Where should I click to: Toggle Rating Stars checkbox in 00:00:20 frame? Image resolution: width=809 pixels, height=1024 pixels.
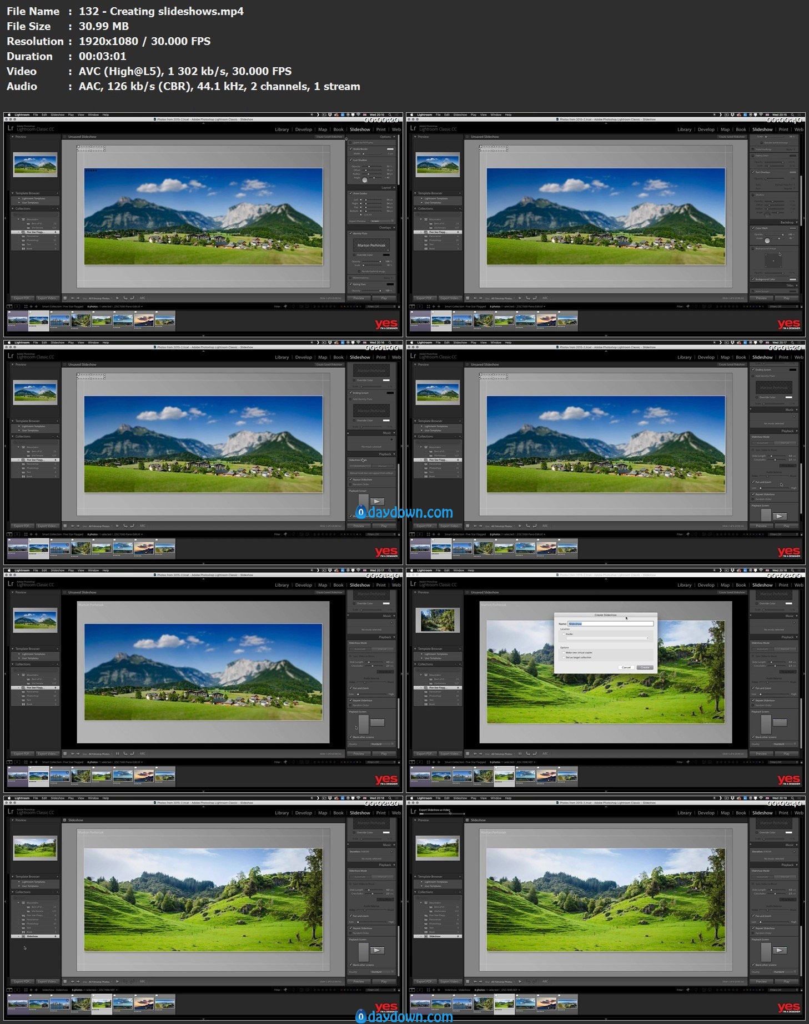tap(350, 284)
